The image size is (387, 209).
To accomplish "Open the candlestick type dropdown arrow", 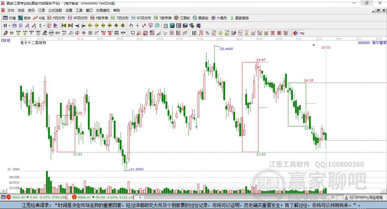I will (44, 26).
